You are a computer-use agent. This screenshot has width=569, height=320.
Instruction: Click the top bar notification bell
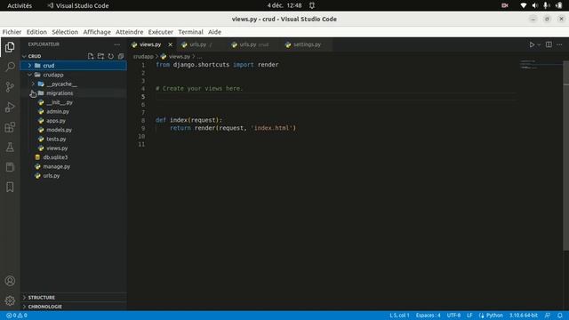click(x=312, y=5)
